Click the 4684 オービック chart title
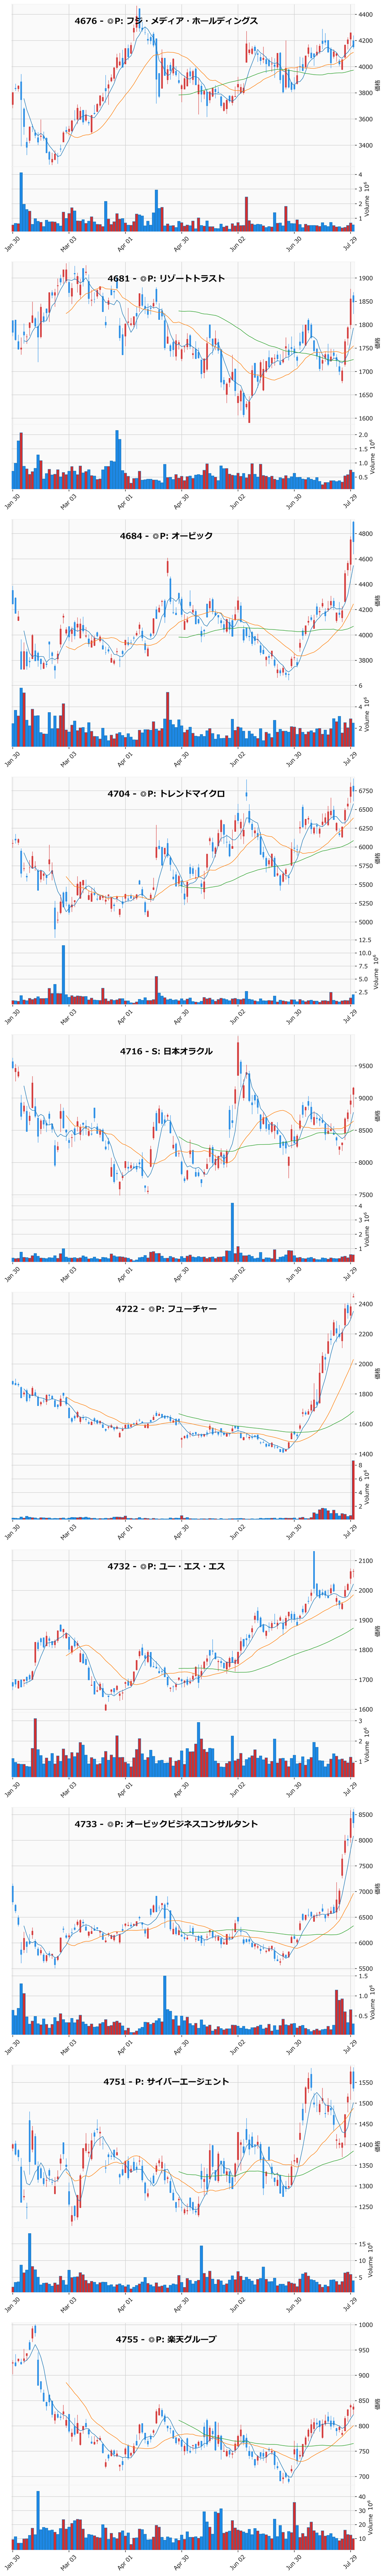Viewport: 385px width, 2576px height. [x=166, y=536]
